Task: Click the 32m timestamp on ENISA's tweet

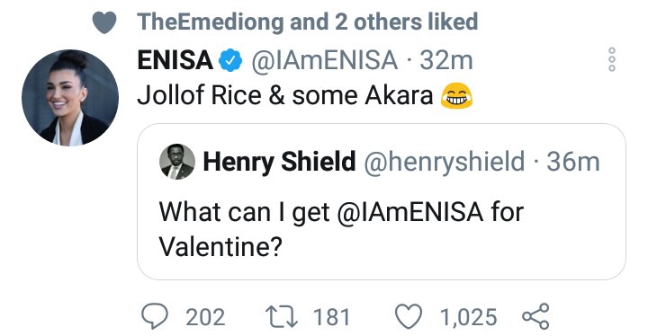Action: coord(446,61)
